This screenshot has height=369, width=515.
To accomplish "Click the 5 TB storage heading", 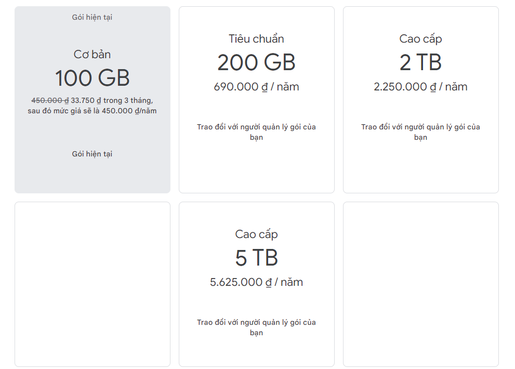I will 256,258.
